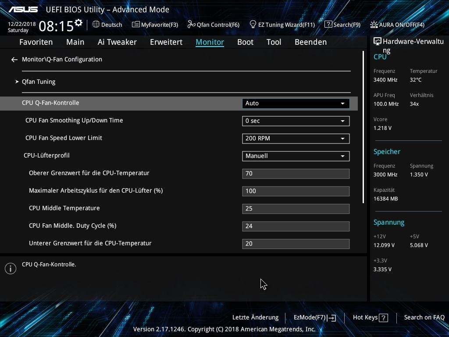Click Letzte Änderung button

(x=256, y=318)
